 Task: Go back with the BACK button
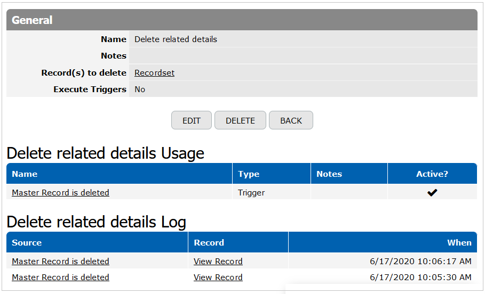291,120
